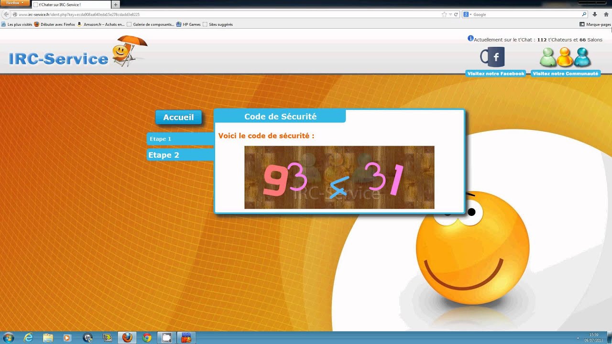Viewport: 612px width, 344px height.
Task: Click the IRC-Service logo
Action: tap(77, 53)
